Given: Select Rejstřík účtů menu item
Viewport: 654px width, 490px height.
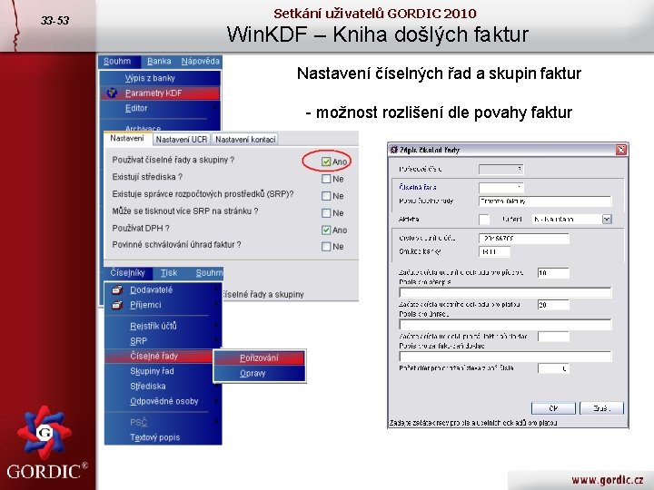Looking at the screenshot, I should [x=163, y=326].
